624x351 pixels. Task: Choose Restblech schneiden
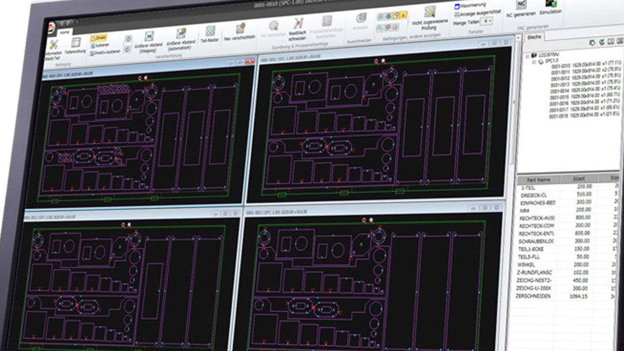298,29
